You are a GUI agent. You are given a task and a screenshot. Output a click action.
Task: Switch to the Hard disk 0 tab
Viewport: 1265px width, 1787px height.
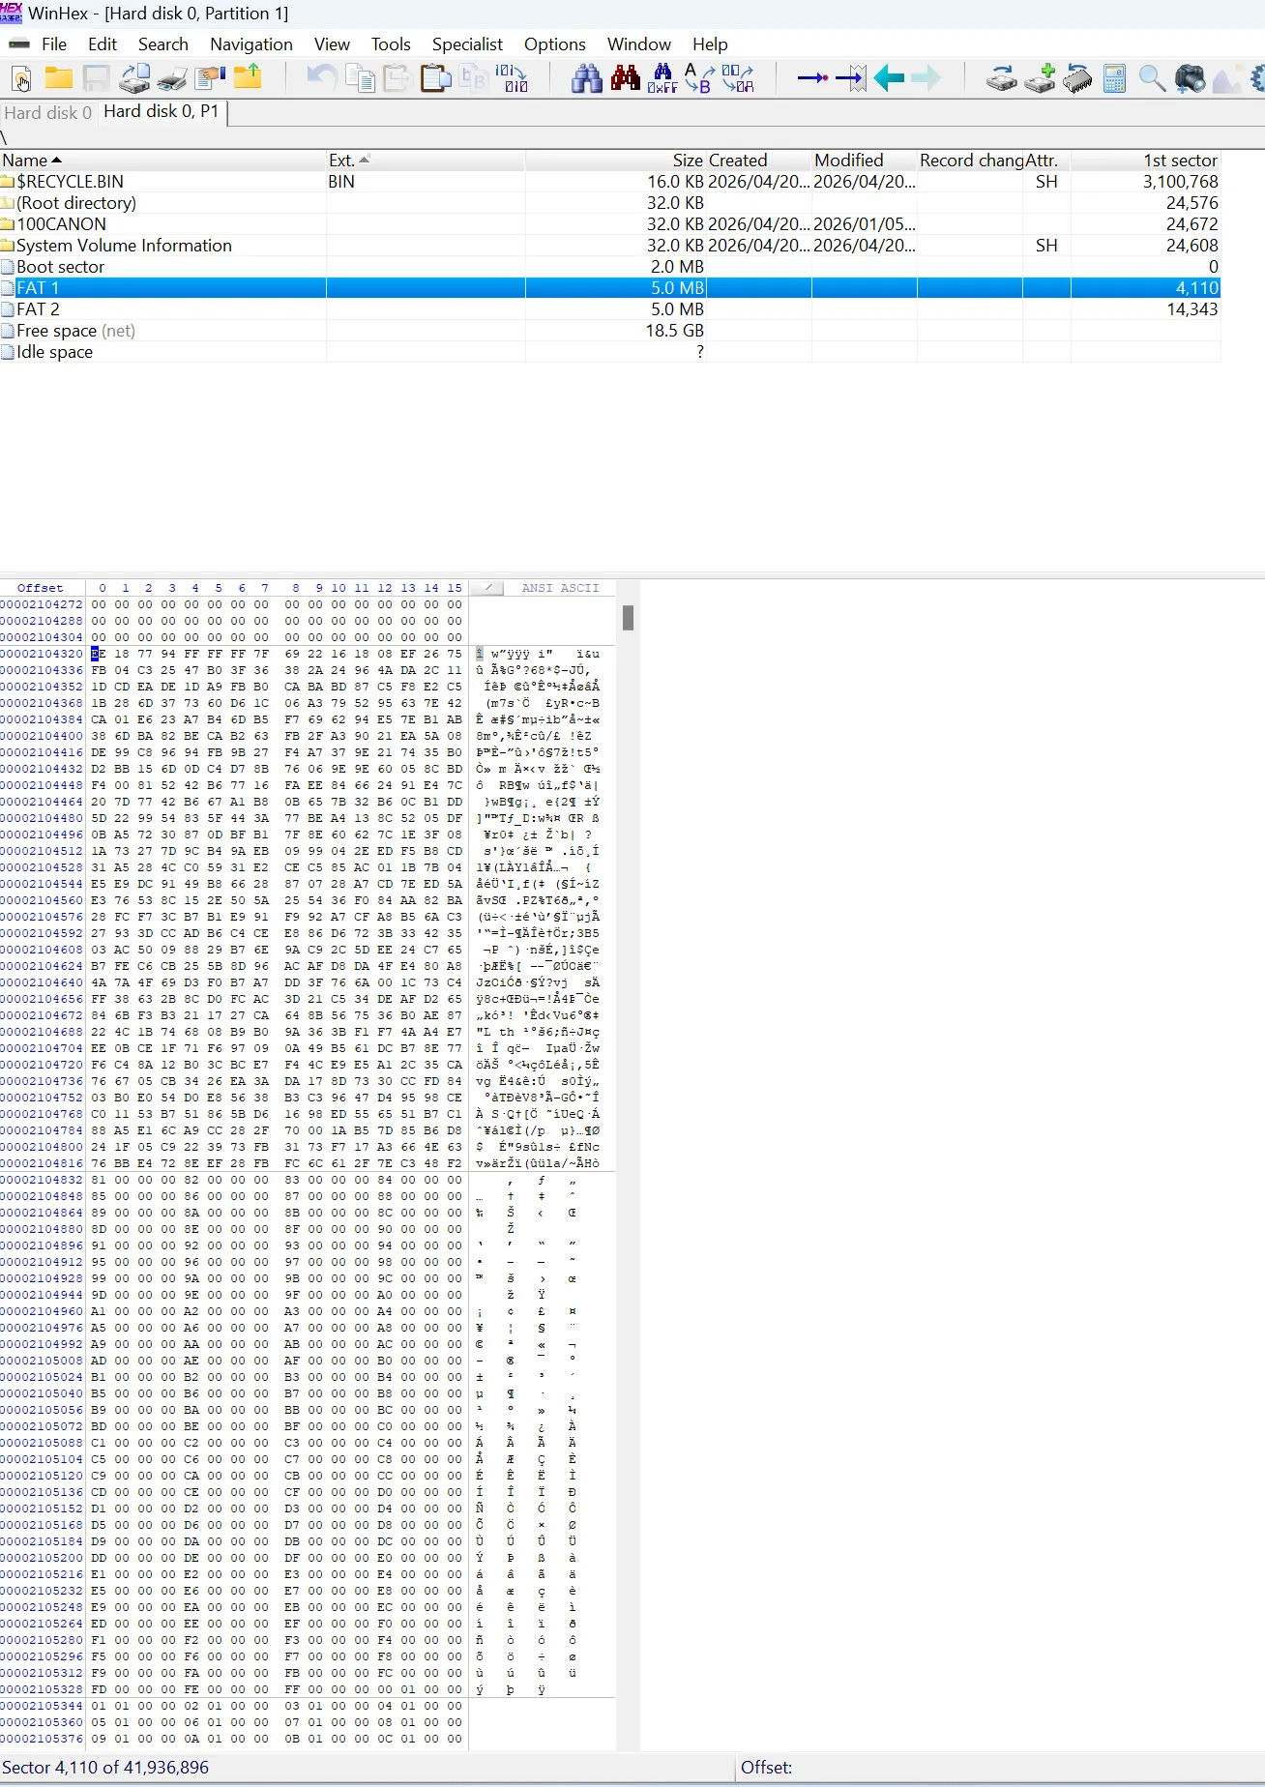(47, 113)
